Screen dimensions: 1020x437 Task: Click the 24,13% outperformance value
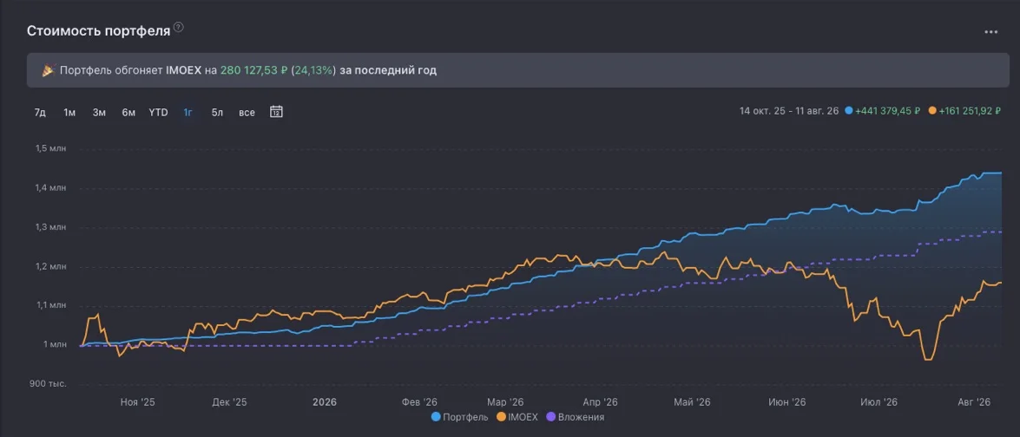pyautogui.click(x=313, y=70)
